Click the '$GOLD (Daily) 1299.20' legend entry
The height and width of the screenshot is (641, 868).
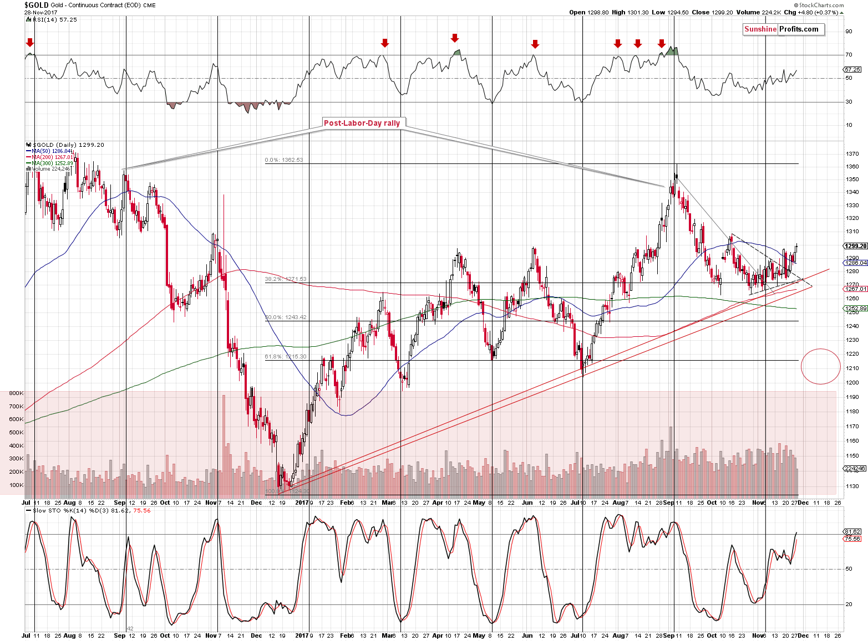(68, 145)
